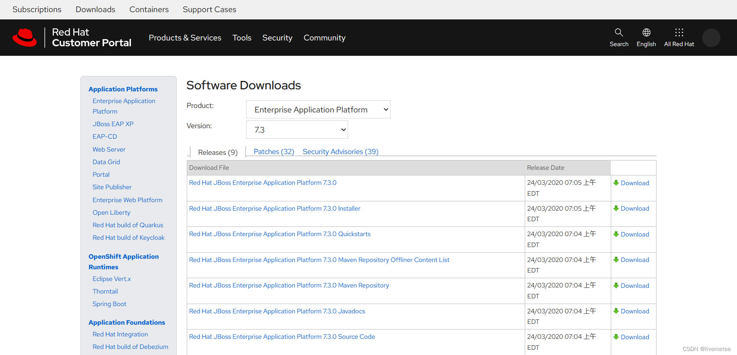The height and width of the screenshot is (355, 737).
Task: Click green download arrow for Javadocs row
Action: pos(616,311)
